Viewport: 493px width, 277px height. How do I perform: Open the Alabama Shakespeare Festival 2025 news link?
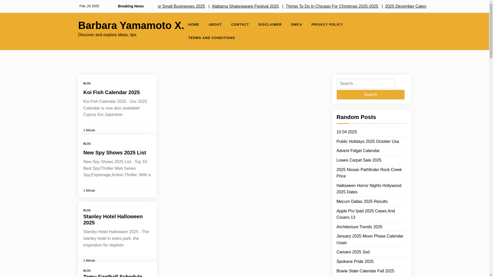pyautogui.click(x=245, y=6)
